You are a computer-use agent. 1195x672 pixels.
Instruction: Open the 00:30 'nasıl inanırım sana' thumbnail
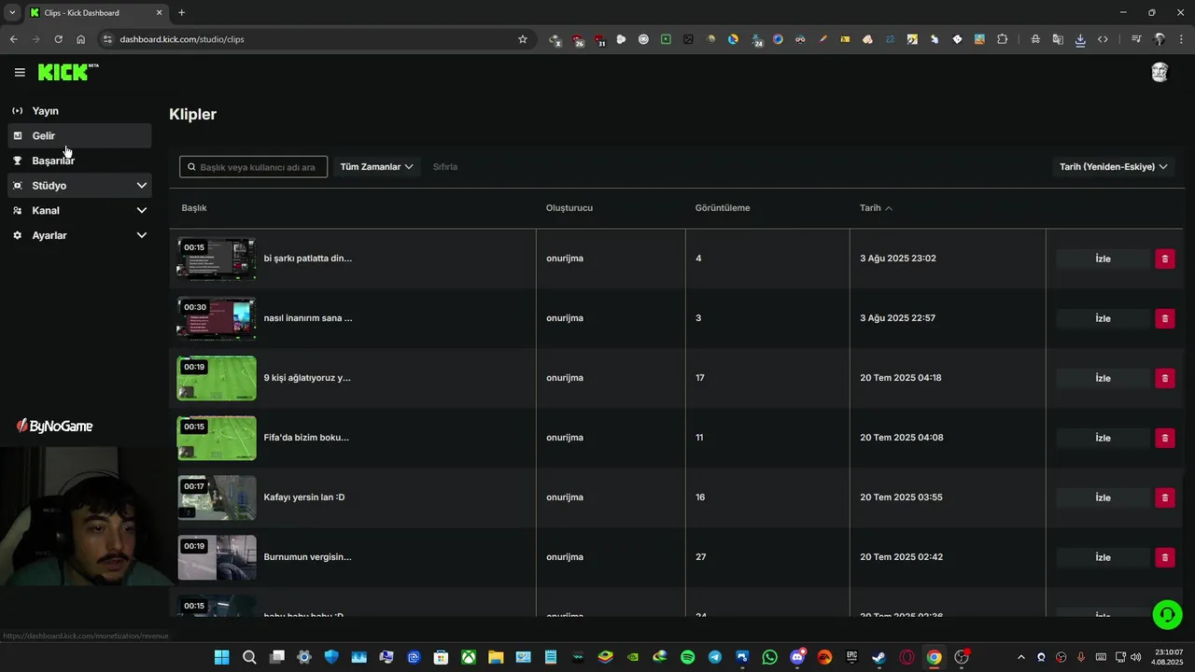[x=217, y=318]
